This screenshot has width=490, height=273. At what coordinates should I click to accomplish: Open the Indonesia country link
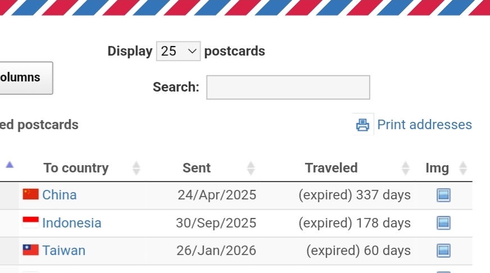pos(72,223)
